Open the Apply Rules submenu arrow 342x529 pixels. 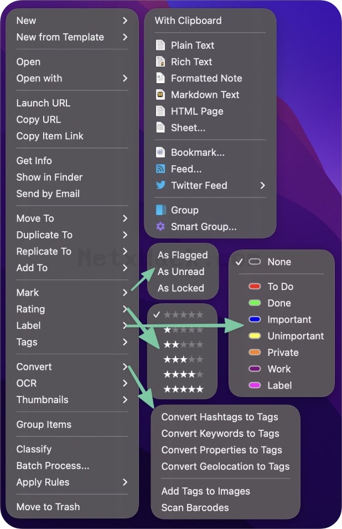click(125, 482)
